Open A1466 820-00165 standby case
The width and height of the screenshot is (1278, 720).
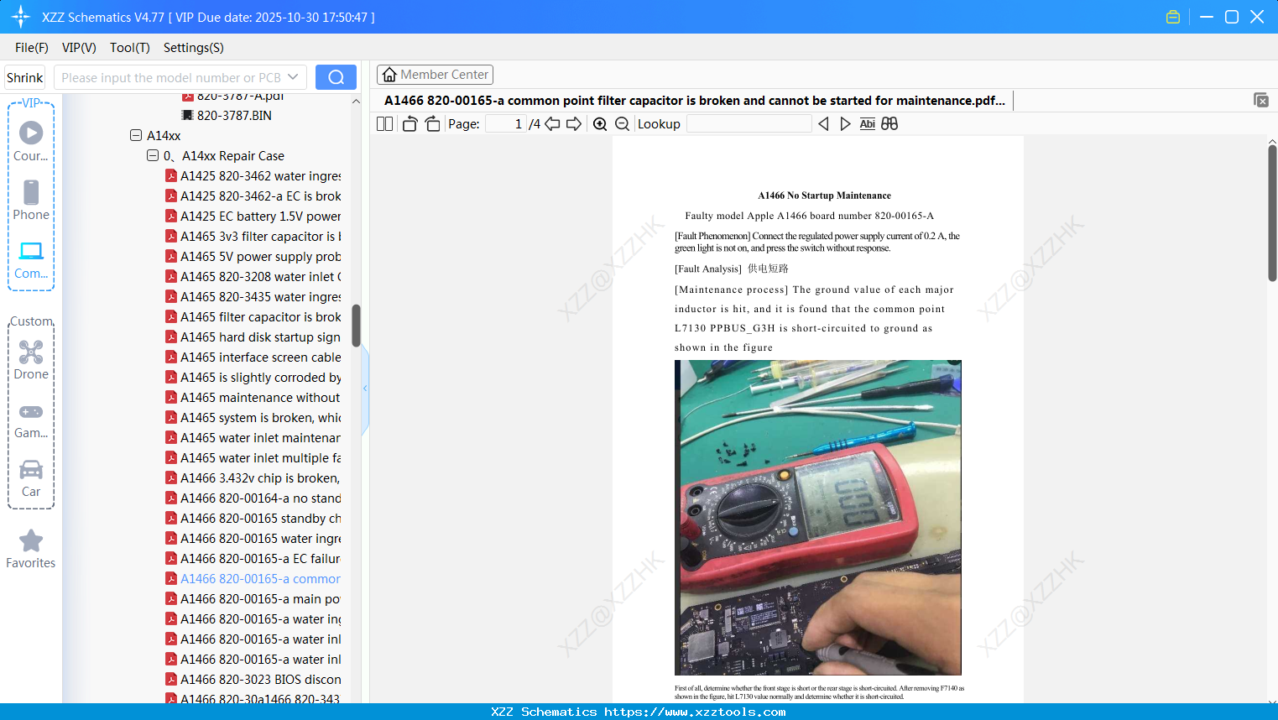tap(261, 518)
